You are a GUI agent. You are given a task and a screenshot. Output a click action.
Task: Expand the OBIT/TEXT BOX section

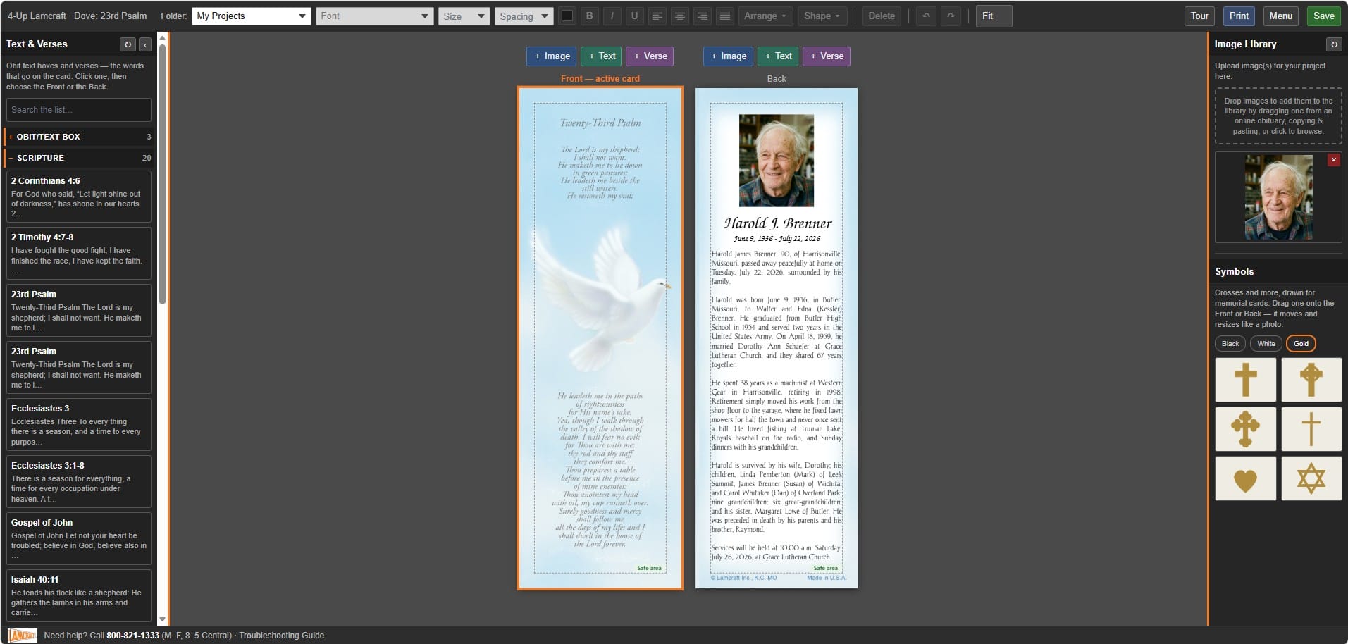point(78,137)
